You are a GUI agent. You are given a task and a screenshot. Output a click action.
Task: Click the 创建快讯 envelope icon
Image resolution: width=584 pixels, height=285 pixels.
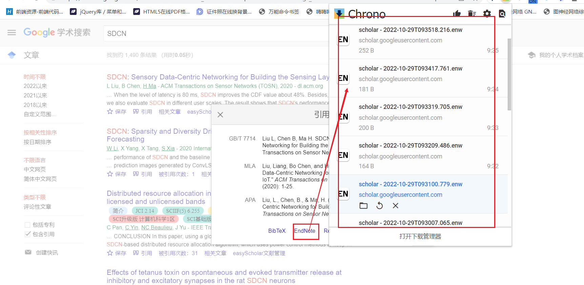point(28,252)
